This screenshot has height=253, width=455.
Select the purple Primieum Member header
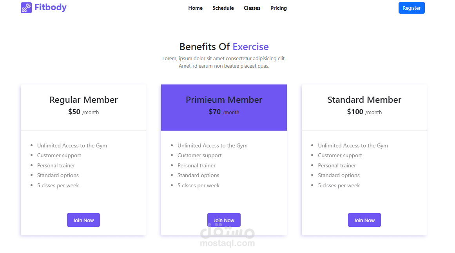[224, 108]
